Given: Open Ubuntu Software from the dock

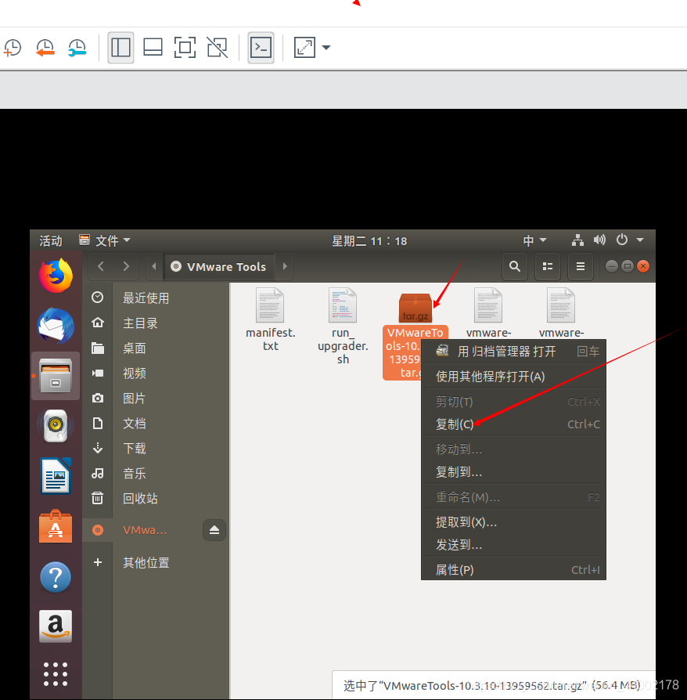Looking at the screenshot, I should click(x=56, y=527).
